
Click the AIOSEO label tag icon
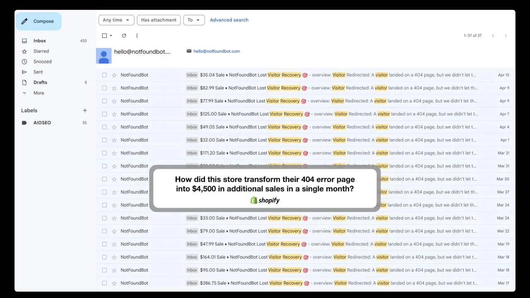[x=24, y=123]
